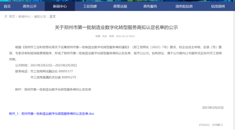The width and height of the screenshot is (235, 131).
Task: Click the 来源：本站 source text
Action: 101,36
